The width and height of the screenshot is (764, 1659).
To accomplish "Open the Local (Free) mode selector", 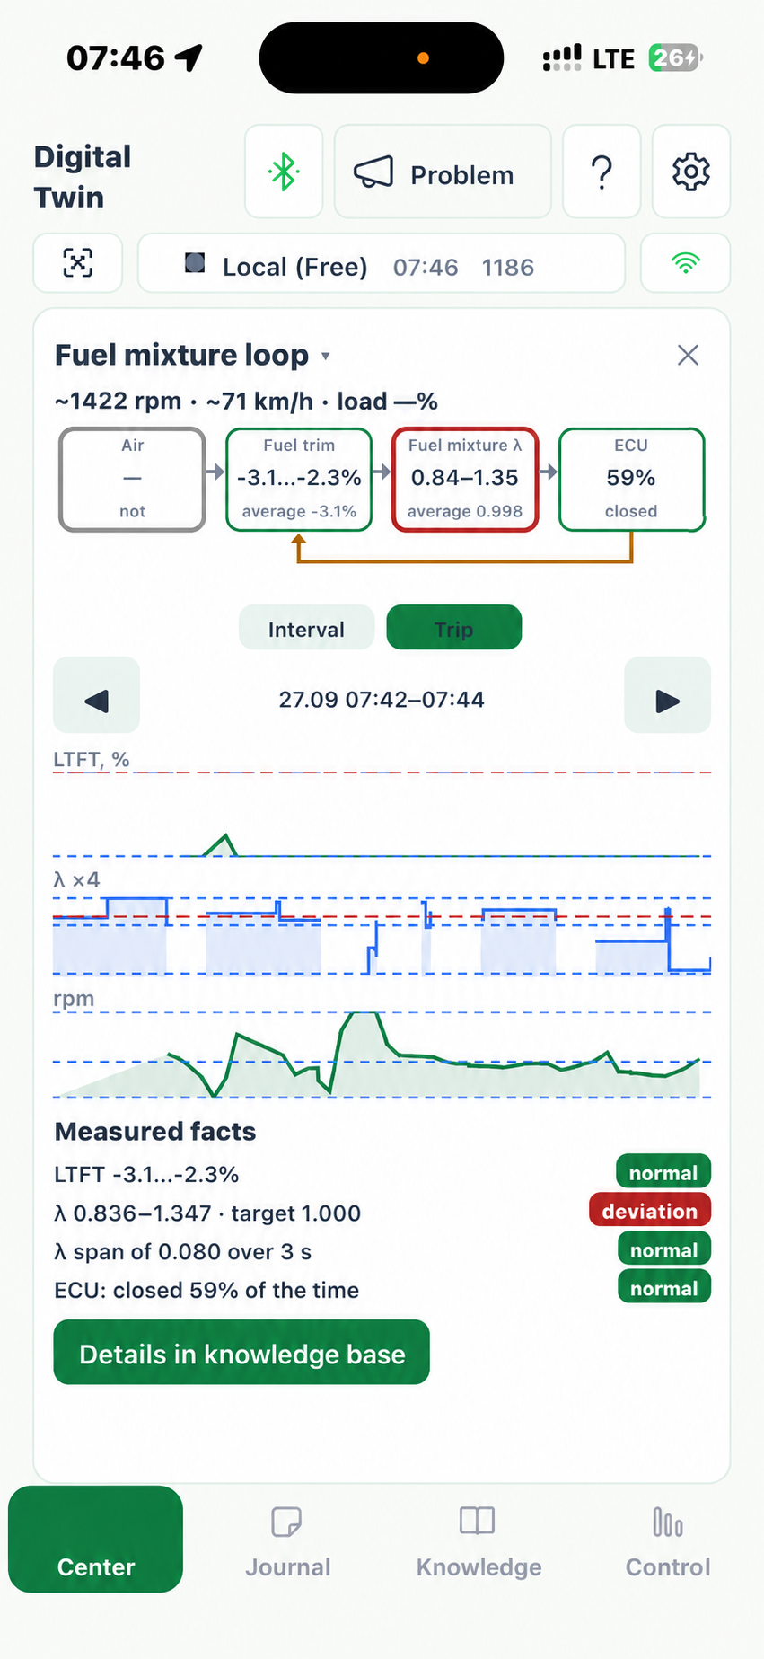I will click(382, 263).
